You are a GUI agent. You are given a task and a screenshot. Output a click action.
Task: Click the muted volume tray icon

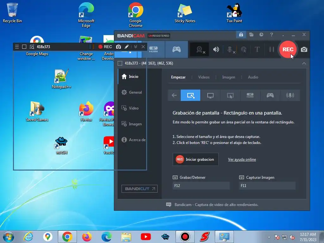[292, 237]
